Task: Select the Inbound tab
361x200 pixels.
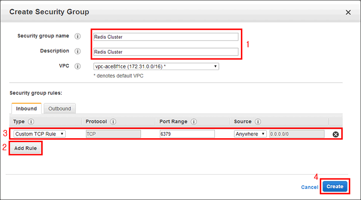Action: click(x=26, y=108)
